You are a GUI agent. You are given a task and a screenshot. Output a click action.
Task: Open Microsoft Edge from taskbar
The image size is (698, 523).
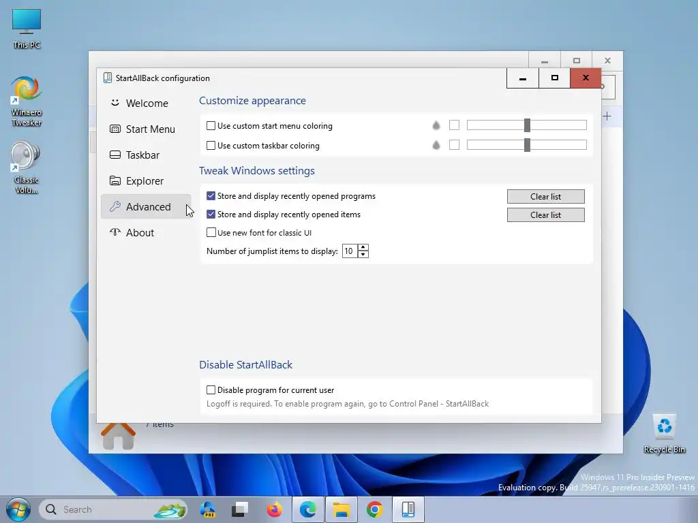pos(307,509)
